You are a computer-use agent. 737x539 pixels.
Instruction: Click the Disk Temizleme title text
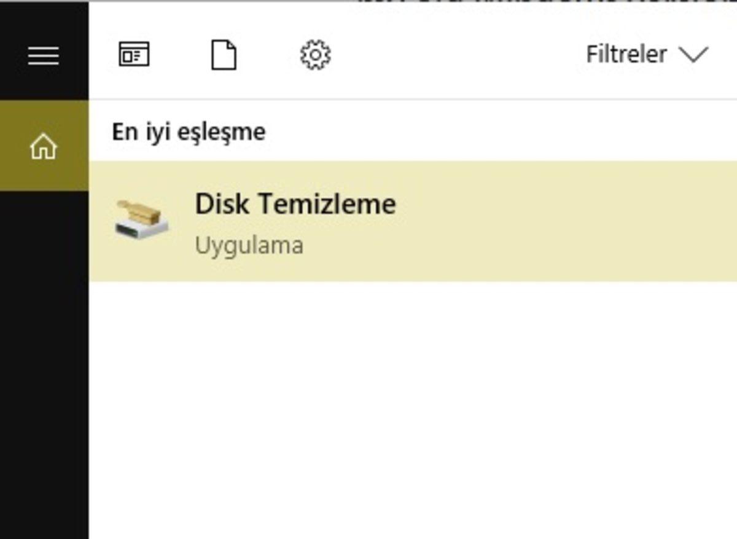click(x=295, y=204)
